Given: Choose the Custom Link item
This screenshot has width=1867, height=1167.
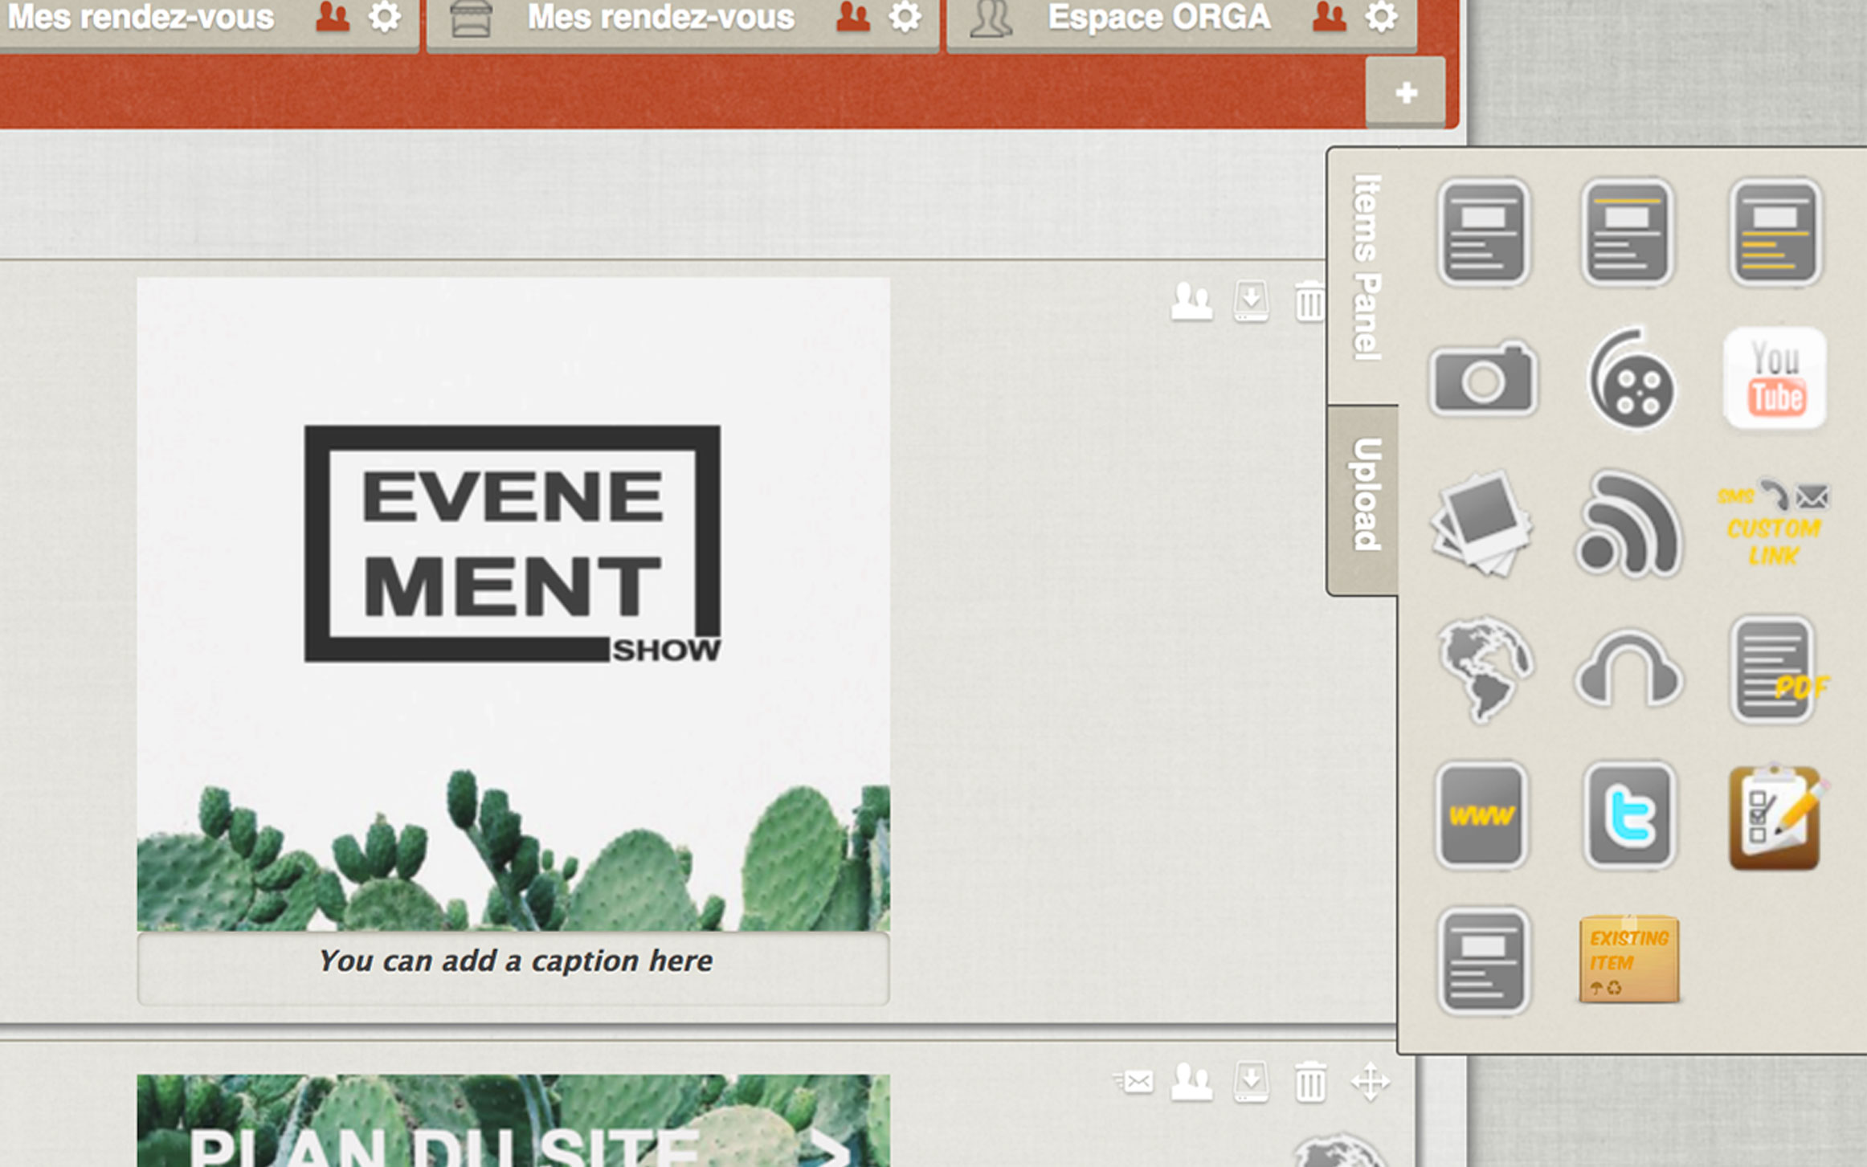Looking at the screenshot, I should pyautogui.click(x=1775, y=524).
